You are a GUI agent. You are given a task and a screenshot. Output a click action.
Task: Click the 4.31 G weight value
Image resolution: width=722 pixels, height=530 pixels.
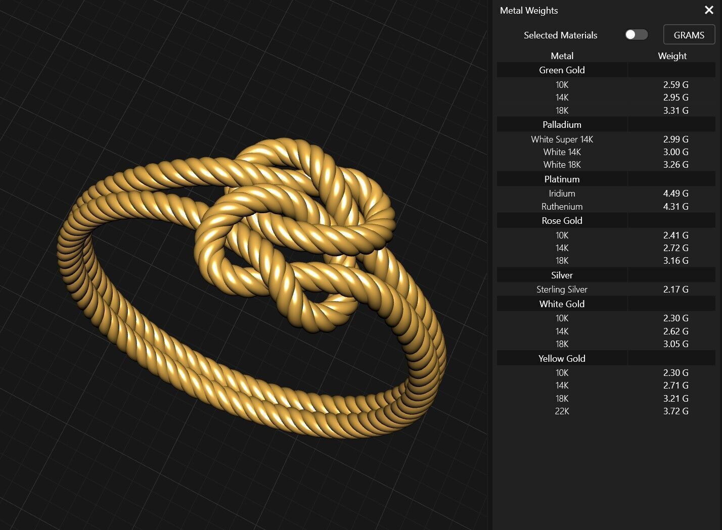pyautogui.click(x=675, y=207)
